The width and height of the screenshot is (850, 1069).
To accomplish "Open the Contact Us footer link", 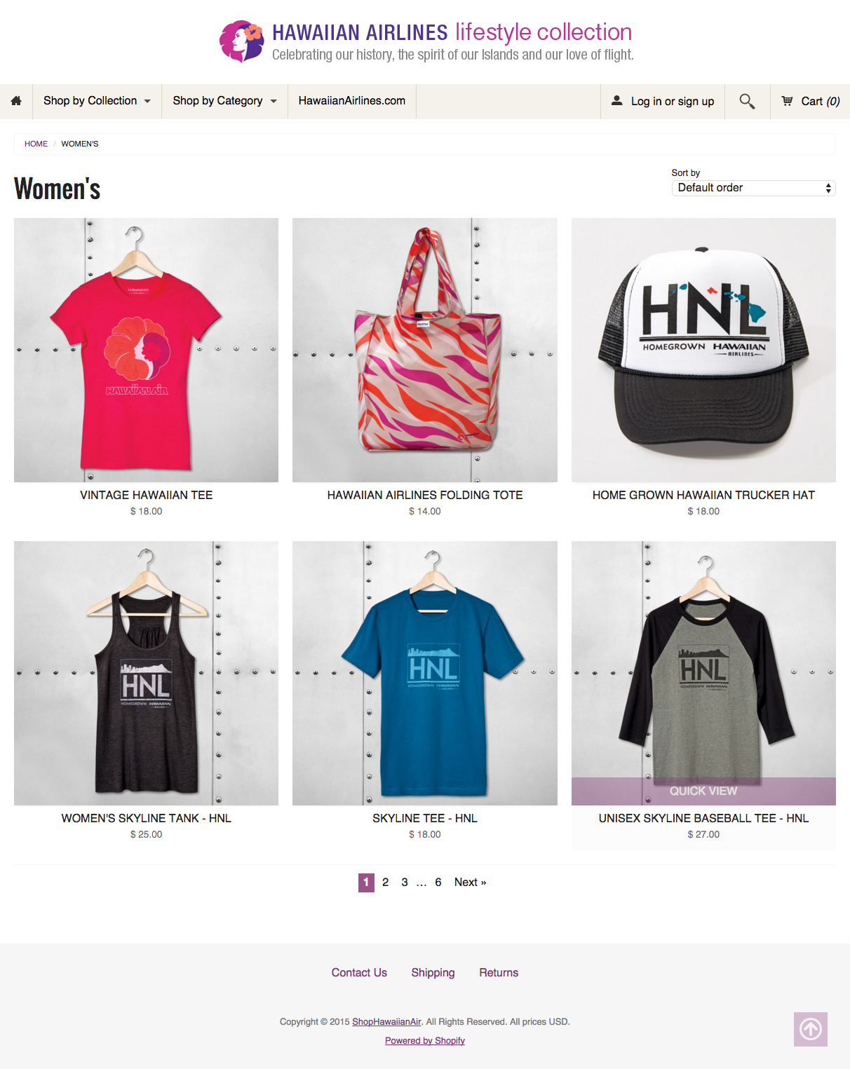I will (x=359, y=973).
